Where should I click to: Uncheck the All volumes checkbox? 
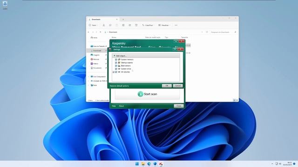point(116,72)
